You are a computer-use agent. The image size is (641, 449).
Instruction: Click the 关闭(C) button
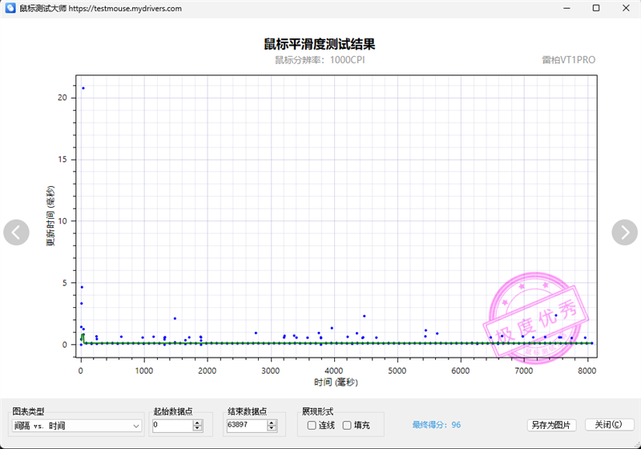tap(609, 424)
